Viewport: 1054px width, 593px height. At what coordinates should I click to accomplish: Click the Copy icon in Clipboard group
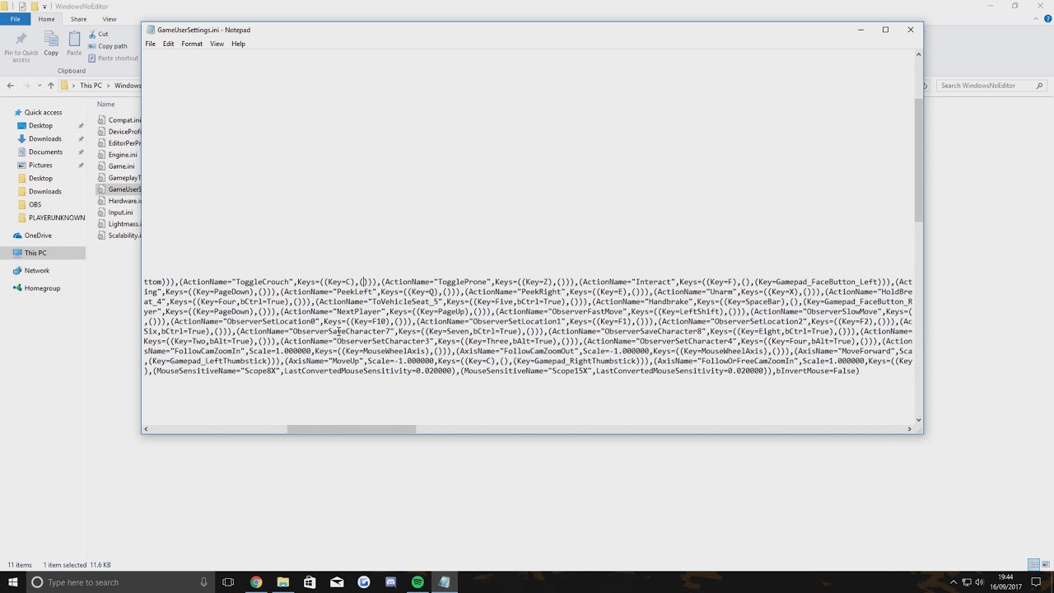[51, 39]
